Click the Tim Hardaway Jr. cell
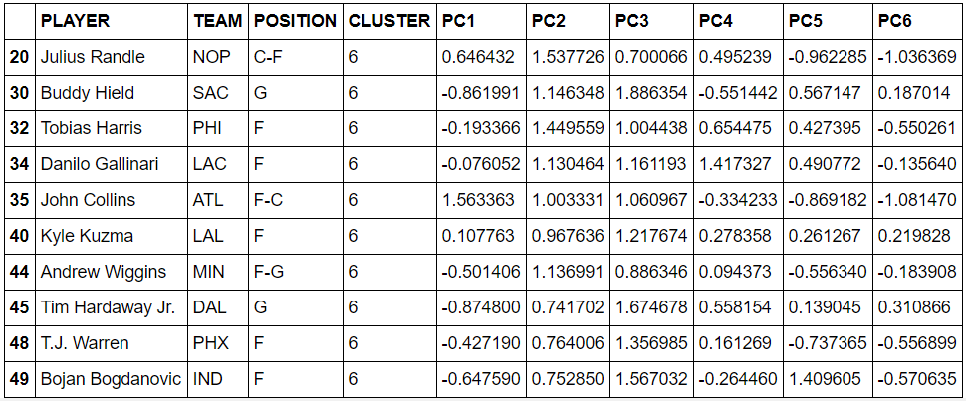 [112, 307]
